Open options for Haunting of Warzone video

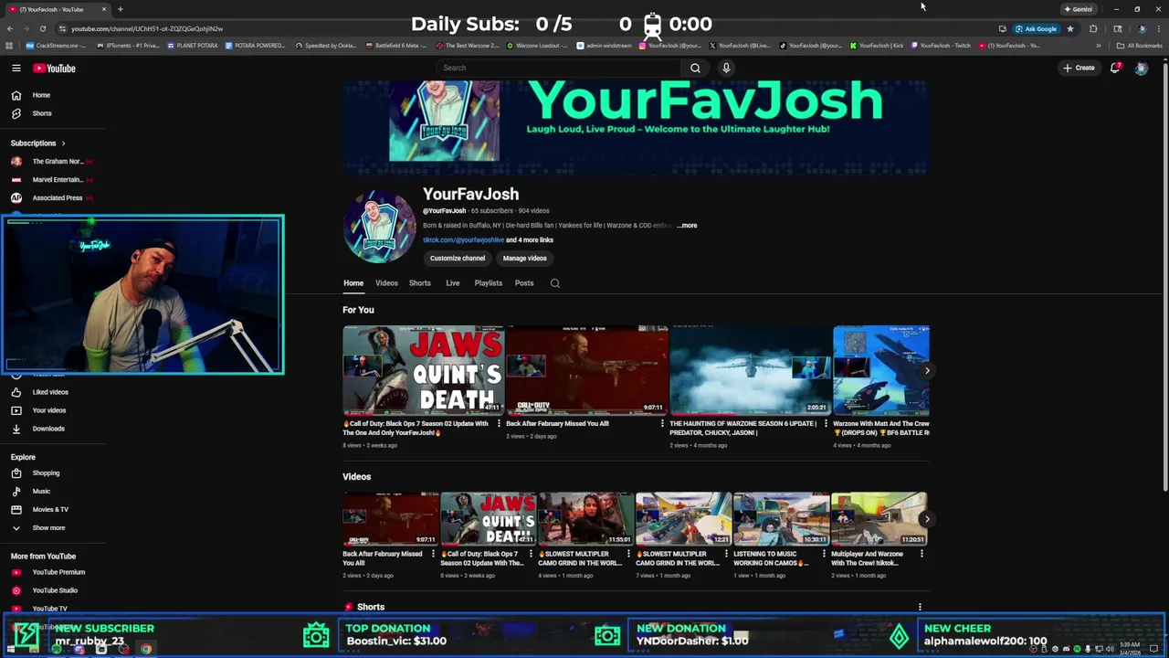[826, 424]
